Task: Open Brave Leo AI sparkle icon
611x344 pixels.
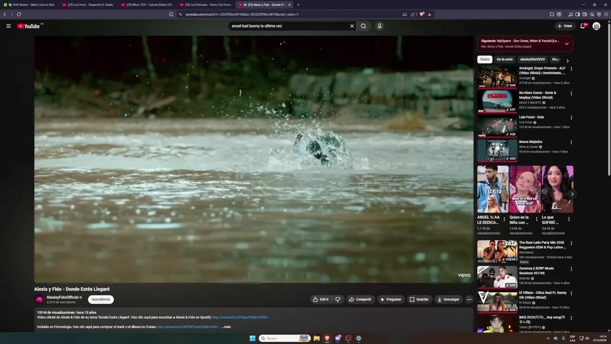Action: click(591, 14)
